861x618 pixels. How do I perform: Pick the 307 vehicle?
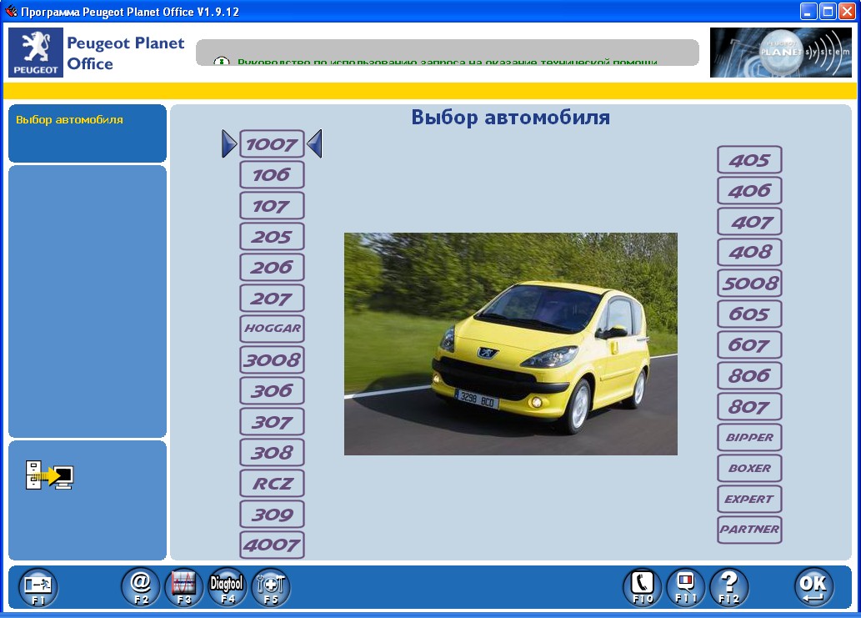coord(272,421)
